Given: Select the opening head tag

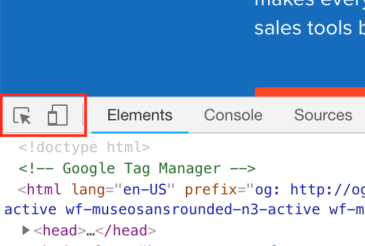Looking at the screenshot, I should (x=60, y=231).
